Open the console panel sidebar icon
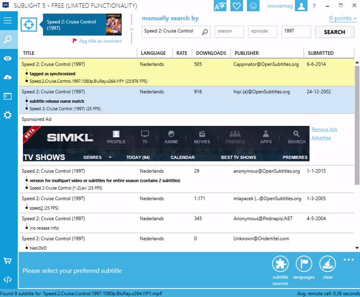The height and width of the screenshot is (297, 360). click(7, 97)
